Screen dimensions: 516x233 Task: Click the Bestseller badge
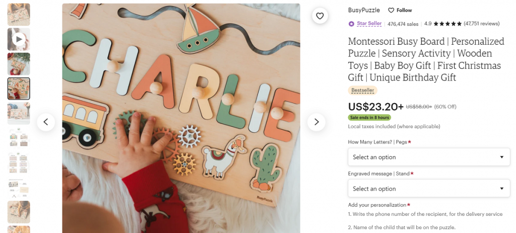pos(362,90)
